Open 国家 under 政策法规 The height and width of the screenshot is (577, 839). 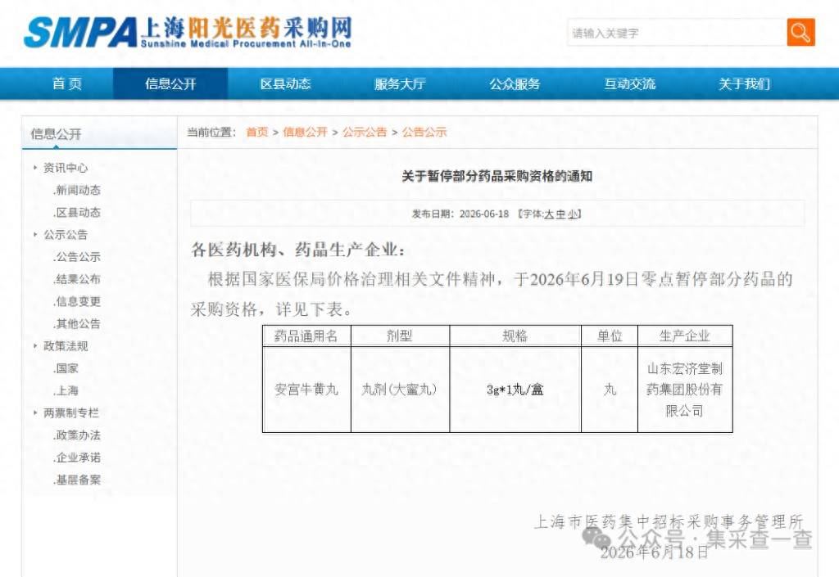click(x=66, y=368)
